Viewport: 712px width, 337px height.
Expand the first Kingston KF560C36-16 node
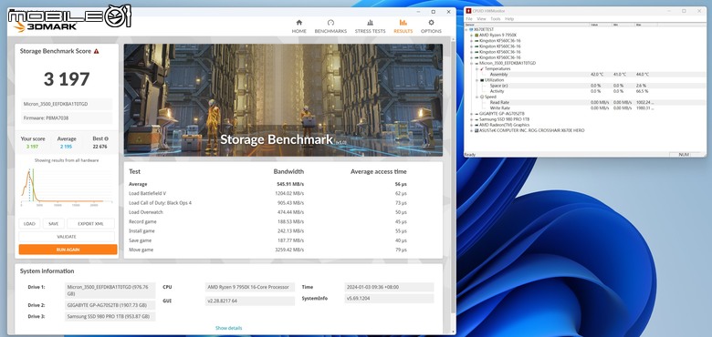[x=471, y=41]
